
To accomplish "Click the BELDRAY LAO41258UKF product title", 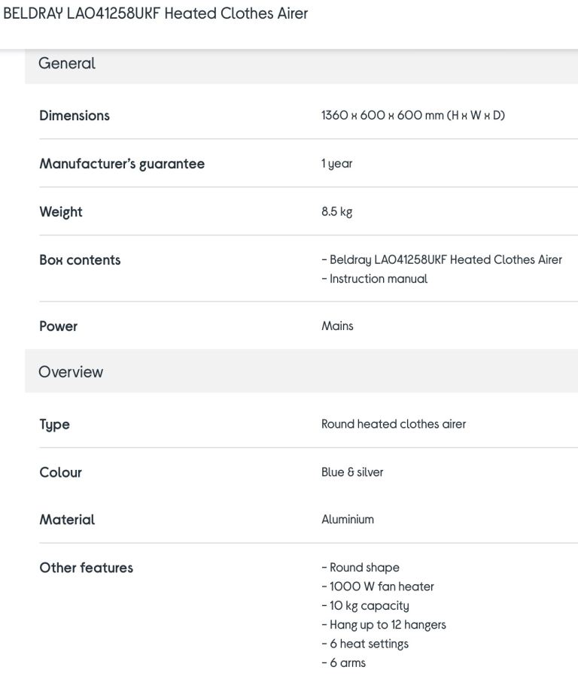I will (155, 14).
